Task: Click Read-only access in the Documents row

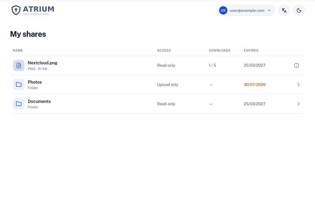Action: 166,104
